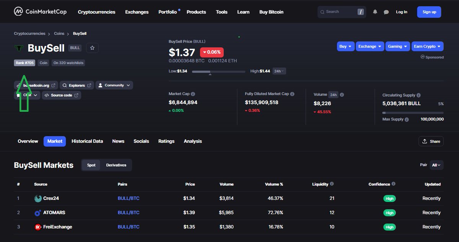Open the Chat dropdown
The width and height of the screenshot is (459, 242).
point(27,95)
